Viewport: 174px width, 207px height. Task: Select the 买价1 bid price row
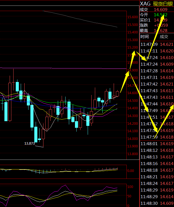pos(157,20)
